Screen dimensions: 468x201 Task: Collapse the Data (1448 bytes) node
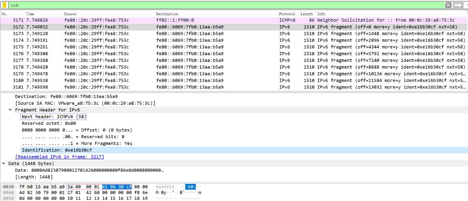[4, 164]
